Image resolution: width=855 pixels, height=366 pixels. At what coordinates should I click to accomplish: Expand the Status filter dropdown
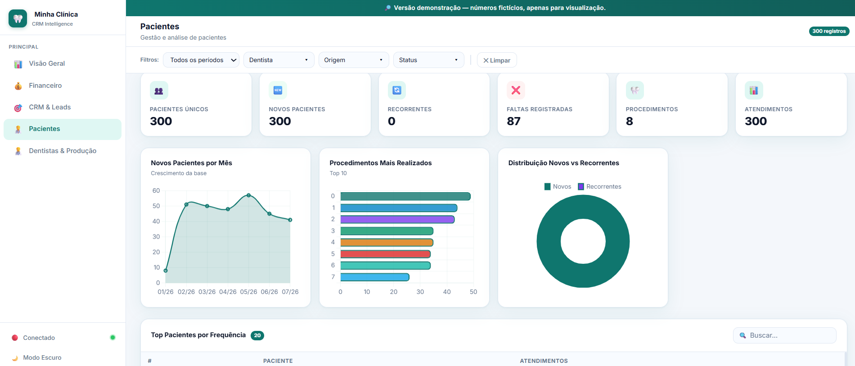coord(428,60)
